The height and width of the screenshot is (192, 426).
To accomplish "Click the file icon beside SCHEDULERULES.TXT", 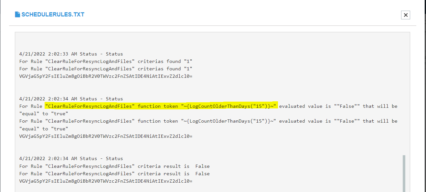I will pyautogui.click(x=17, y=15).
